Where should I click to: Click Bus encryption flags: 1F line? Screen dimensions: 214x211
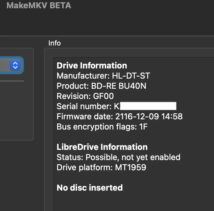[x=102, y=127]
